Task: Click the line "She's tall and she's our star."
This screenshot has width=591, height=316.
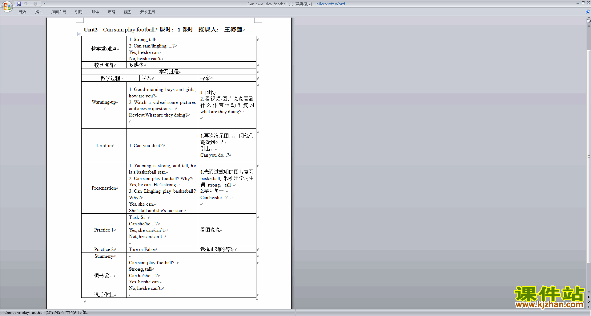Action: 156,211
